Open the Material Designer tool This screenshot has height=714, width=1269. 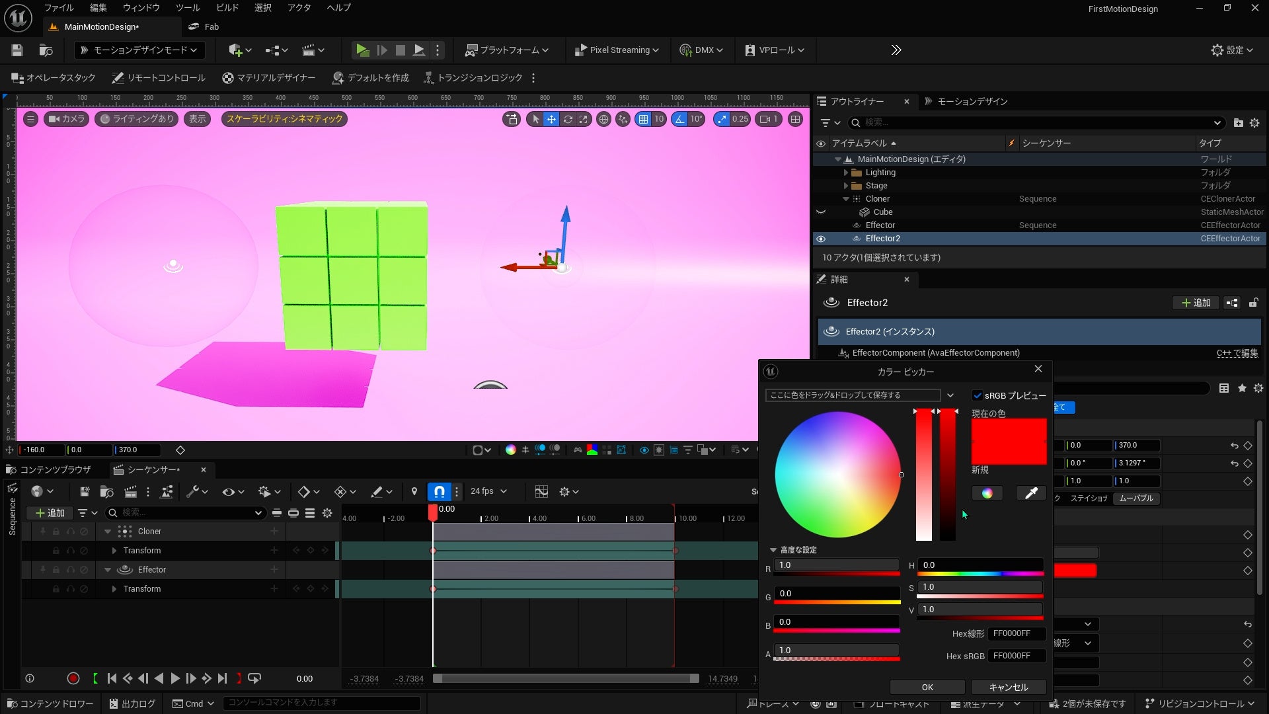tap(268, 78)
